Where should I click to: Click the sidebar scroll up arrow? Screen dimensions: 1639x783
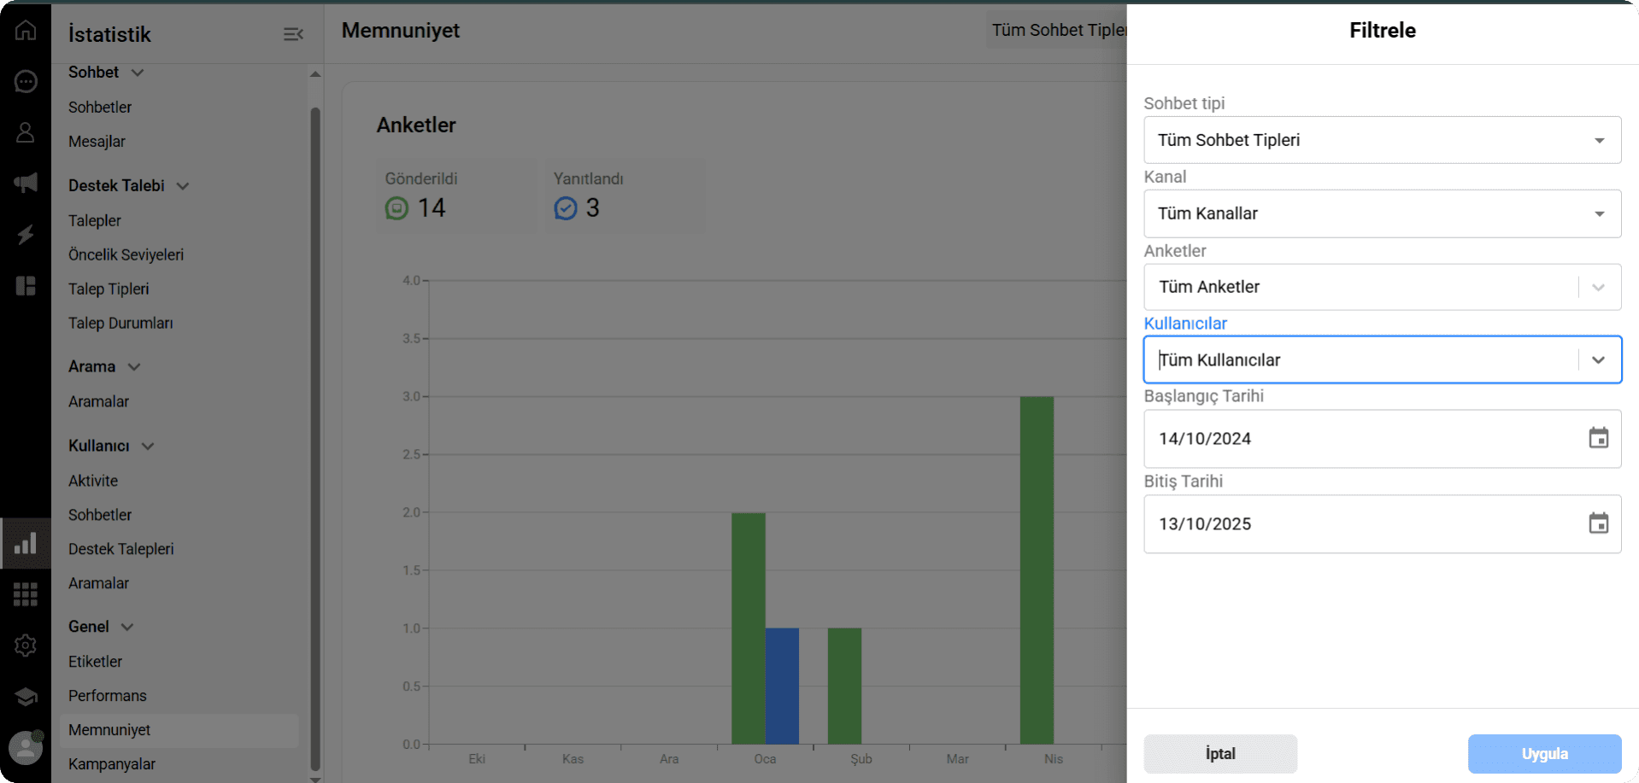pos(315,74)
